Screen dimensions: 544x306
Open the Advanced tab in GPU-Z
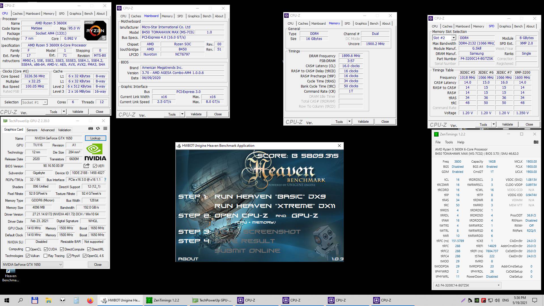48,130
